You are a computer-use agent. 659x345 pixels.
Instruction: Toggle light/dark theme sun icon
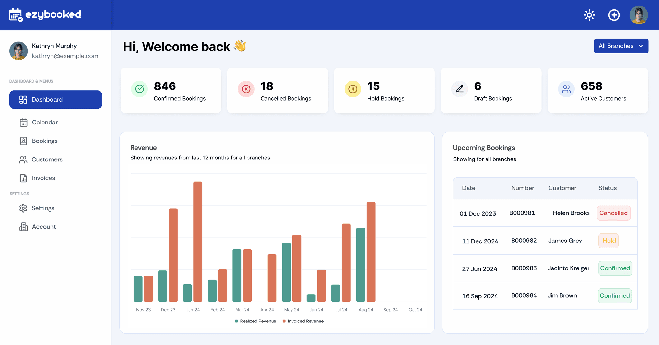click(x=589, y=15)
